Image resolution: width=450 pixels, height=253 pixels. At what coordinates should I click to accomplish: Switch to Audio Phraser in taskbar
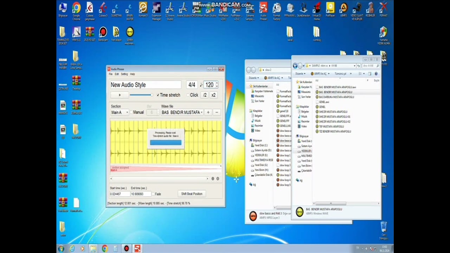137,248
